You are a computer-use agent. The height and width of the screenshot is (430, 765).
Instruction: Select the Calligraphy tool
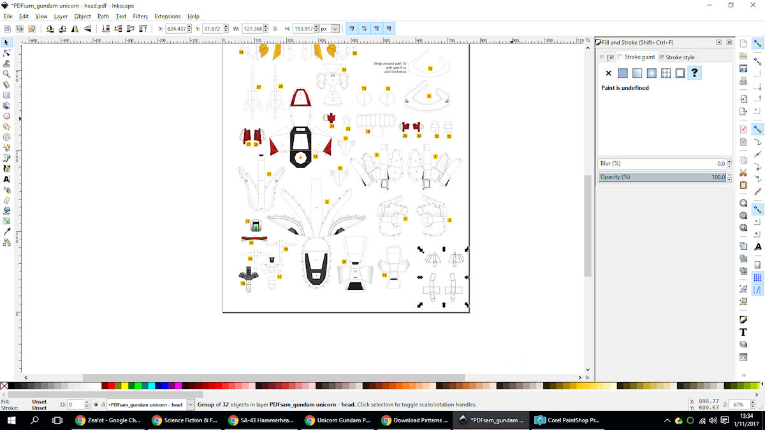pos(6,168)
